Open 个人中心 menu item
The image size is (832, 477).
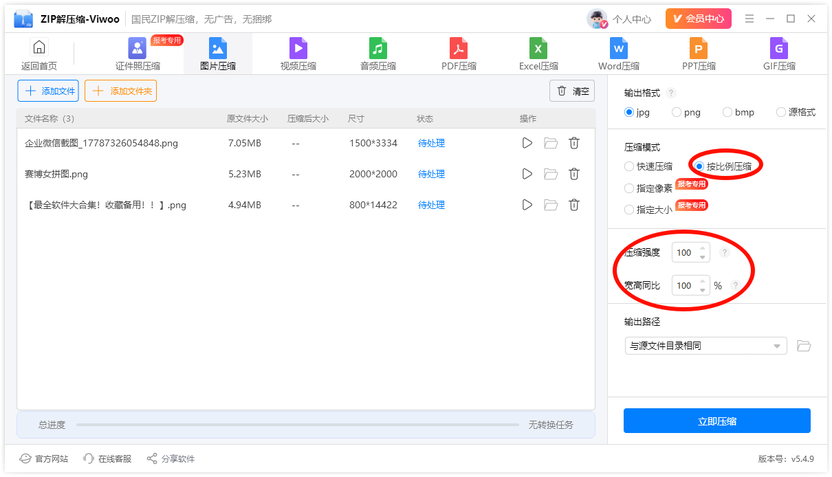pos(631,19)
